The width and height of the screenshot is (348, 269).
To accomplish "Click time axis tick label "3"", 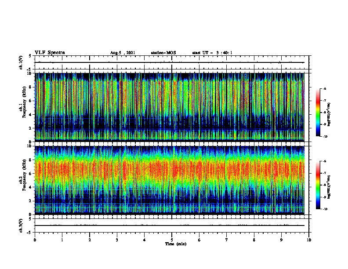I will [x=117, y=240].
